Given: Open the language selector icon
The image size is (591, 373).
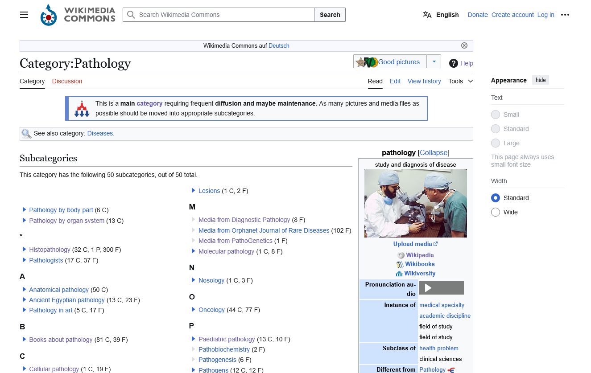Looking at the screenshot, I should pyautogui.click(x=427, y=15).
